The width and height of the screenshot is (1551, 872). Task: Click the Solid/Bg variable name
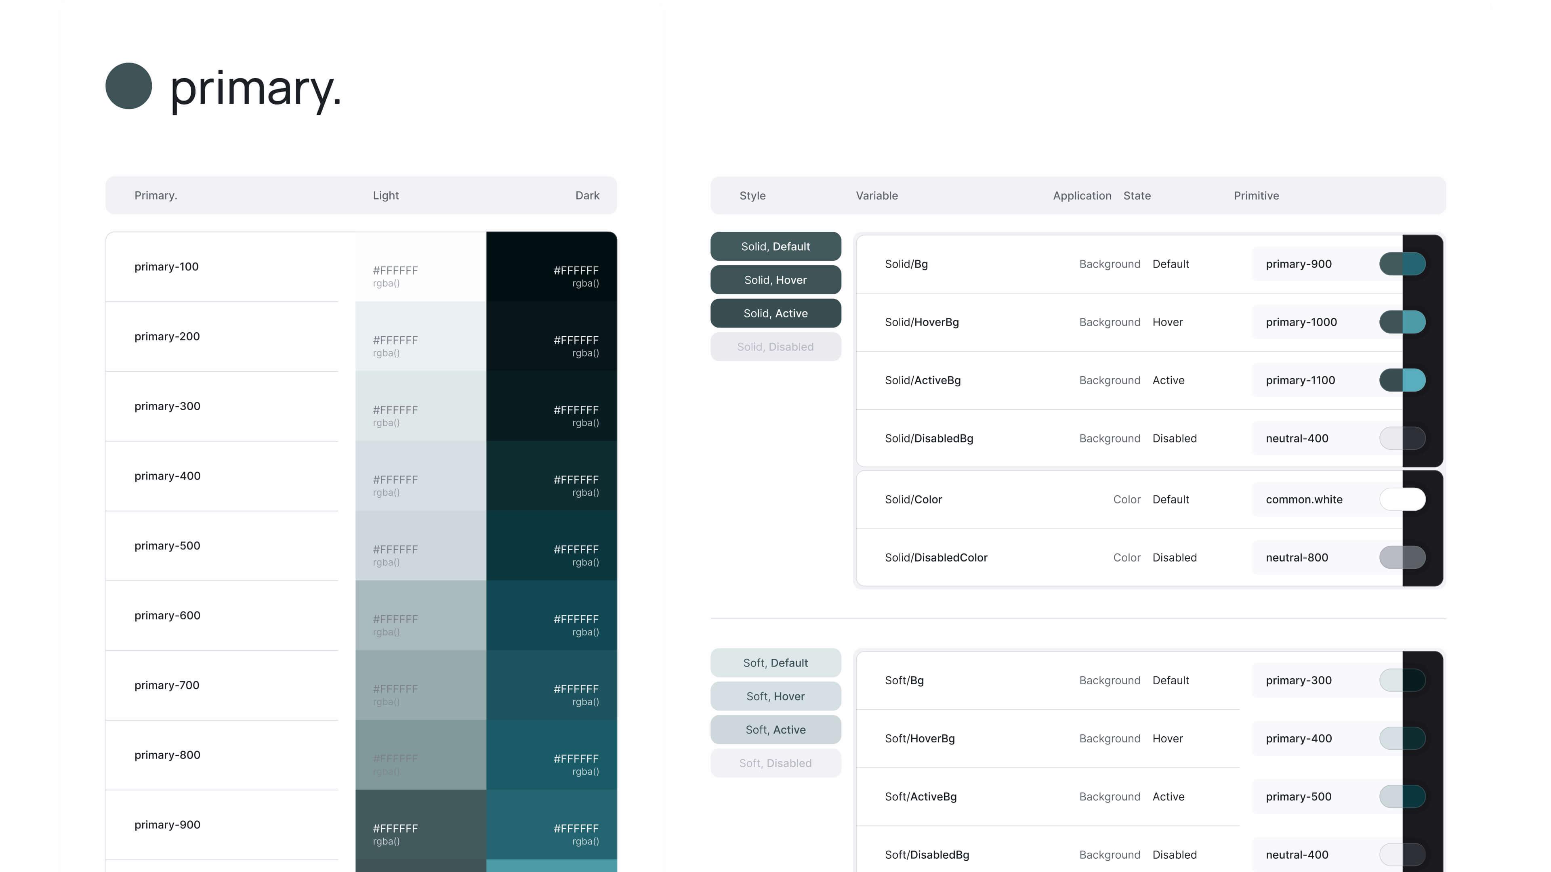point(906,264)
